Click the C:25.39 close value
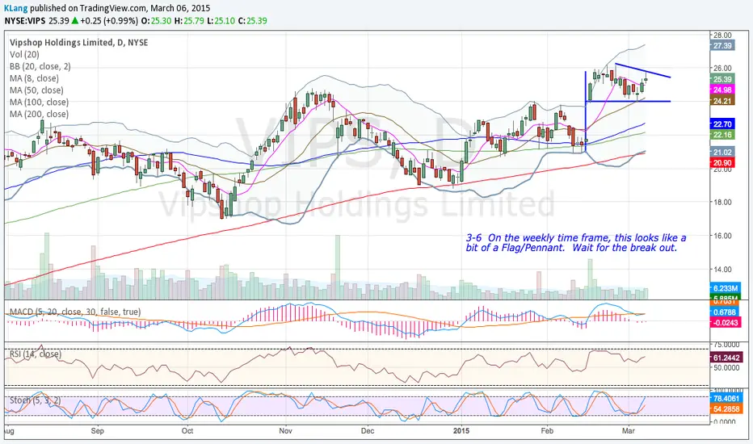The height and width of the screenshot is (444, 753). click(x=253, y=21)
